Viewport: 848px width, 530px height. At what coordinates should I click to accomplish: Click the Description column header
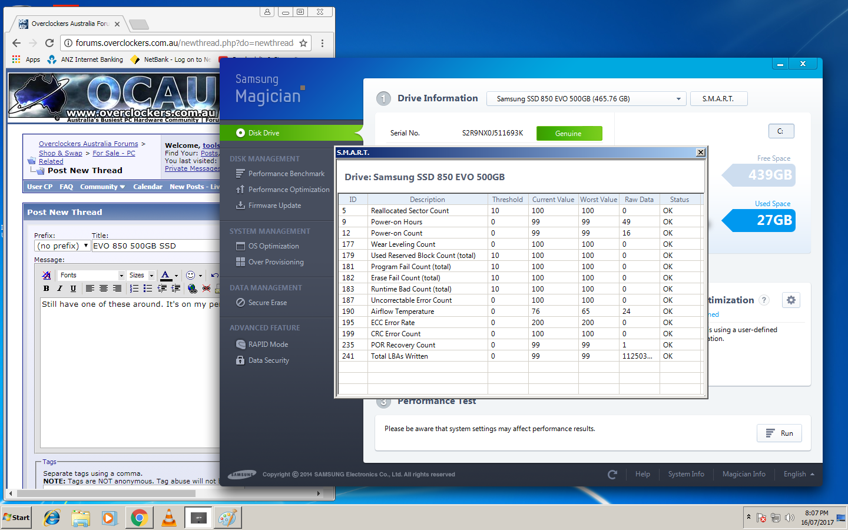[x=428, y=200]
